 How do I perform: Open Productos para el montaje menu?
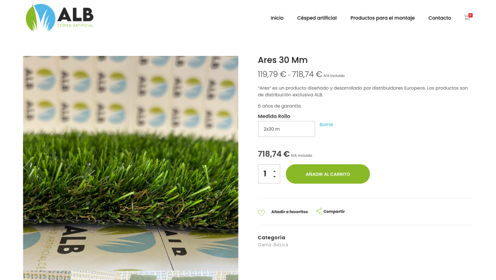pos(382,18)
